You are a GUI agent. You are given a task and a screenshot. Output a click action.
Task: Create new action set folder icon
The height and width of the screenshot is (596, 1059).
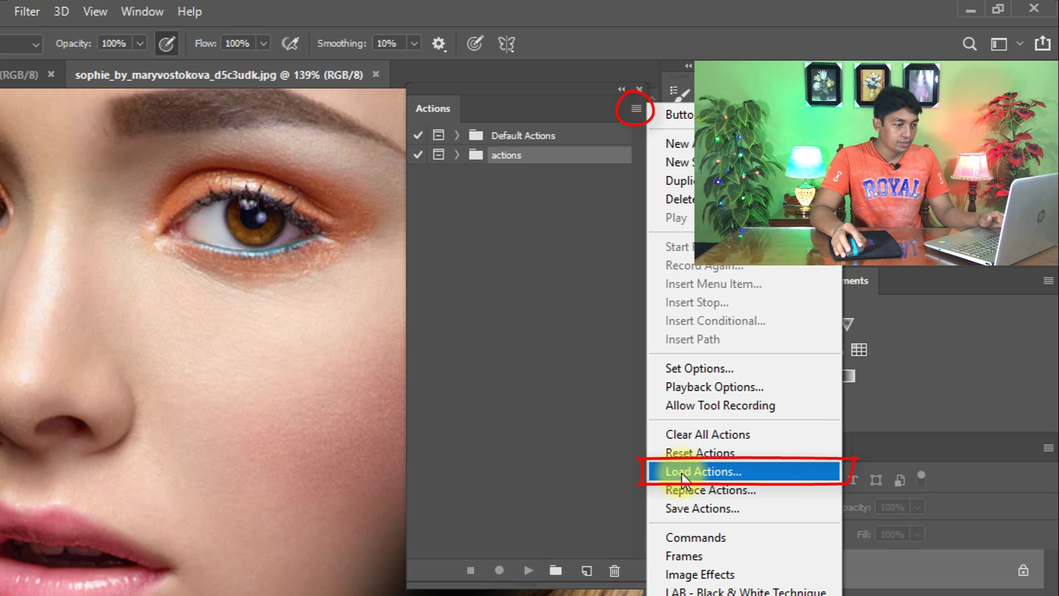coord(555,571)
